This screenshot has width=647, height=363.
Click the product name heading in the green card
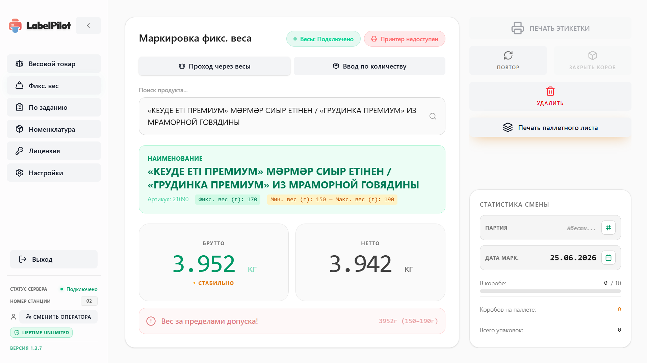click(x=283, y=178)
